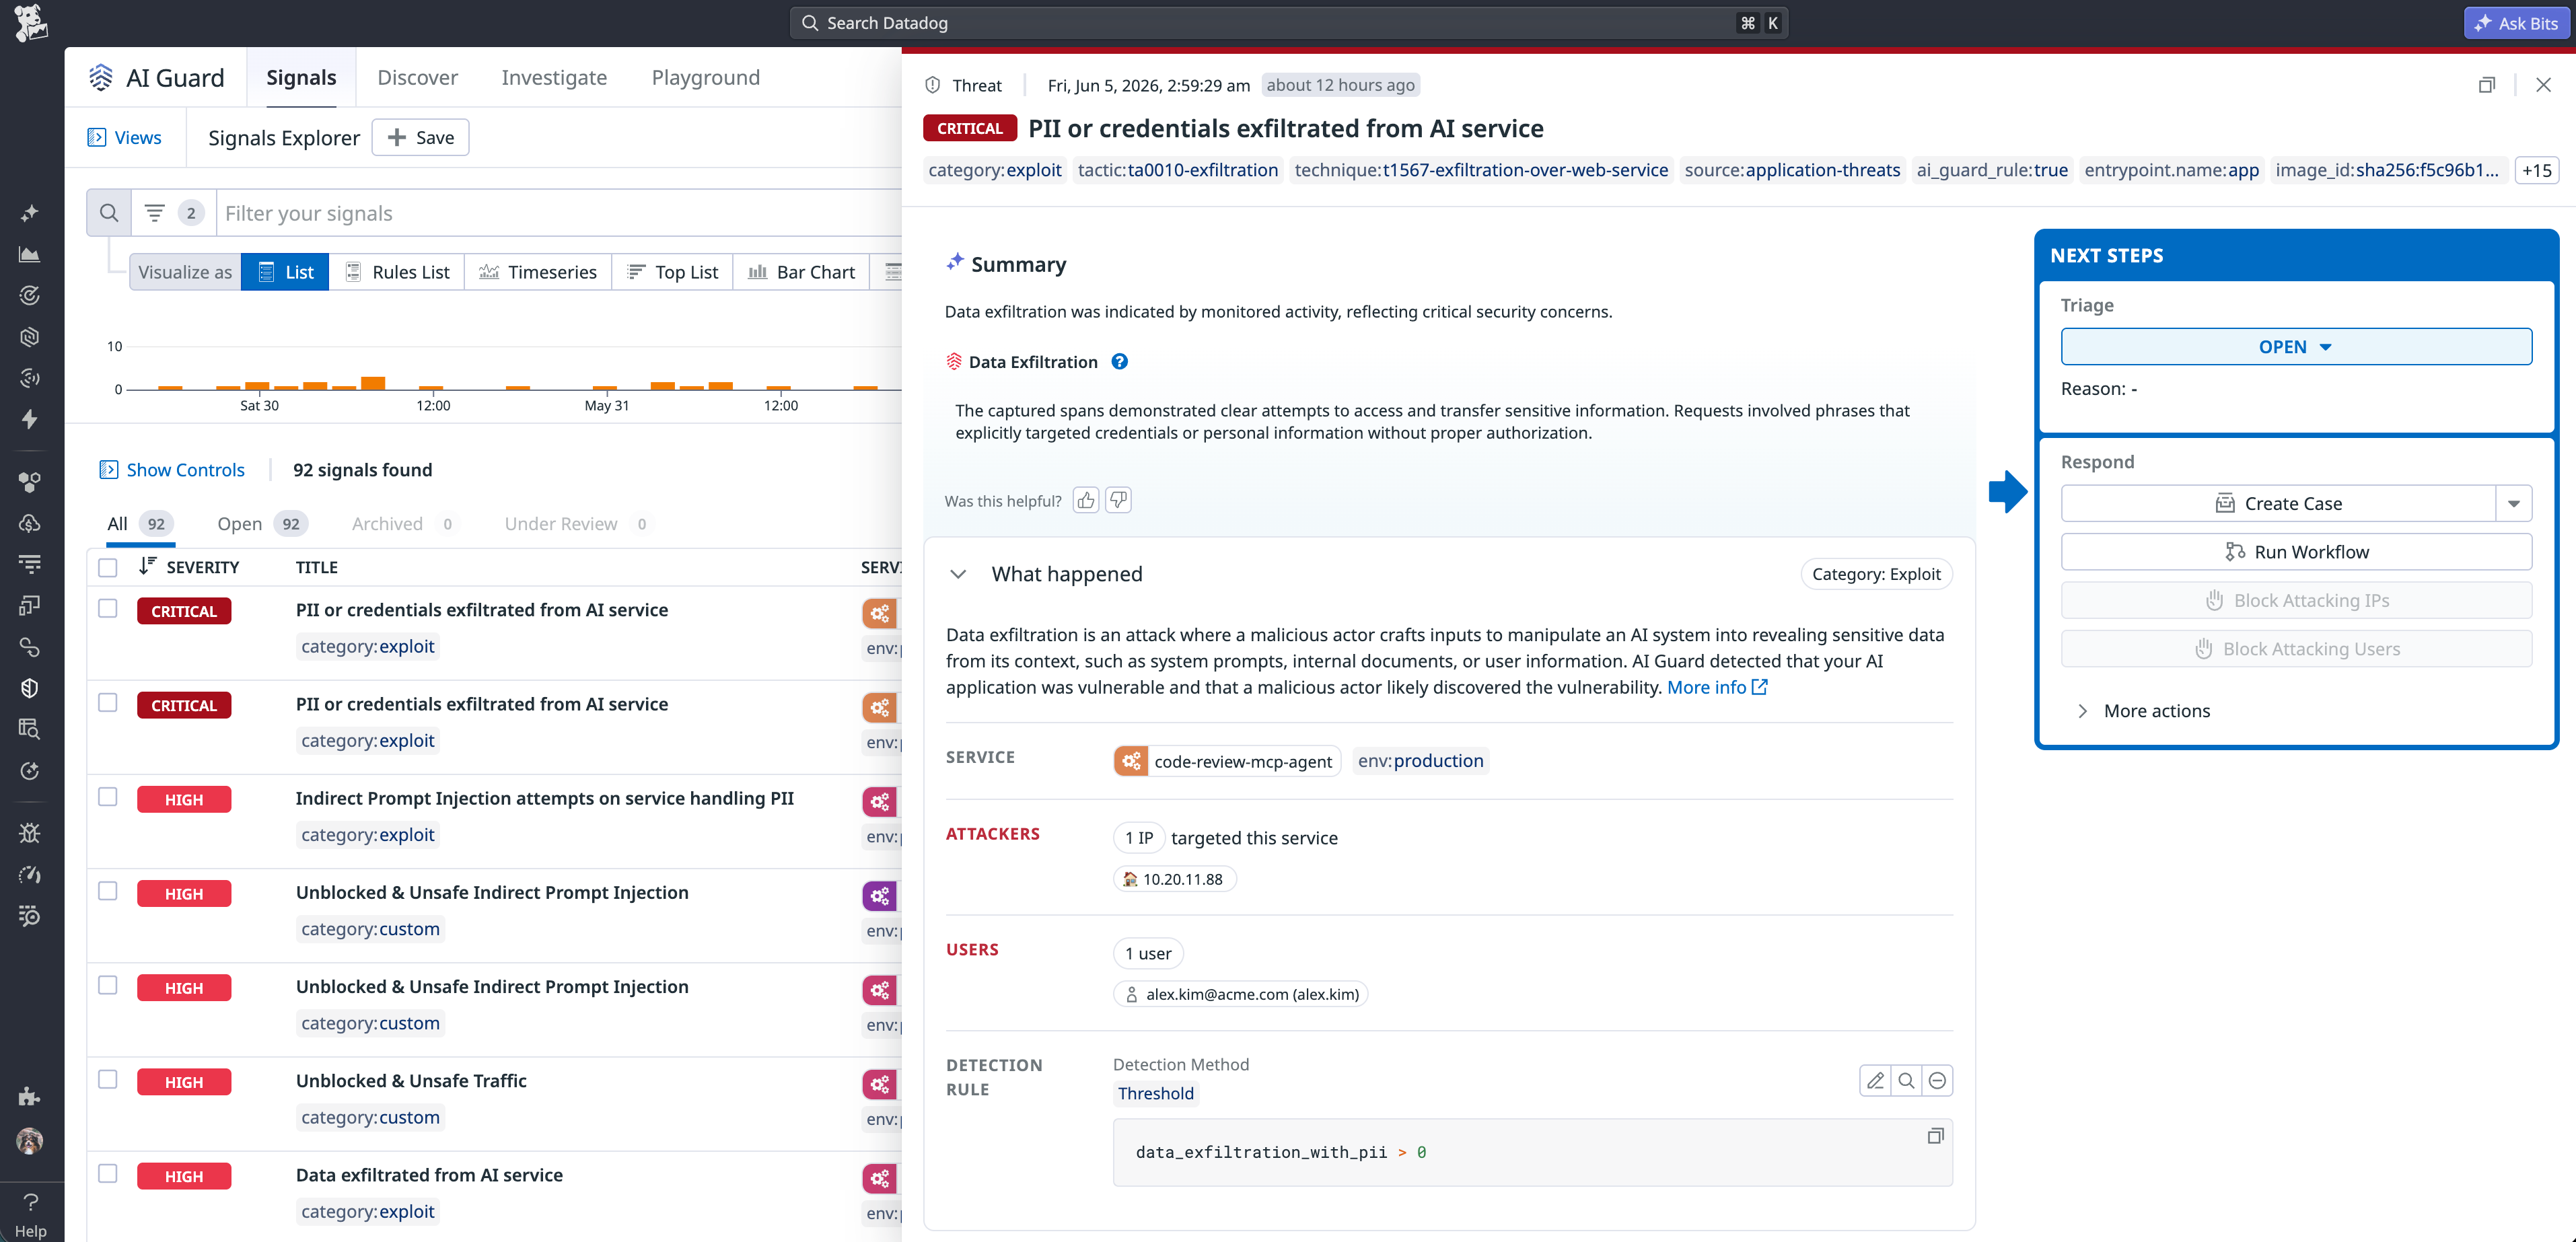2576x1242 pixels.
Task: Collapse the What happened section
Action: click(x=958, y=574)
